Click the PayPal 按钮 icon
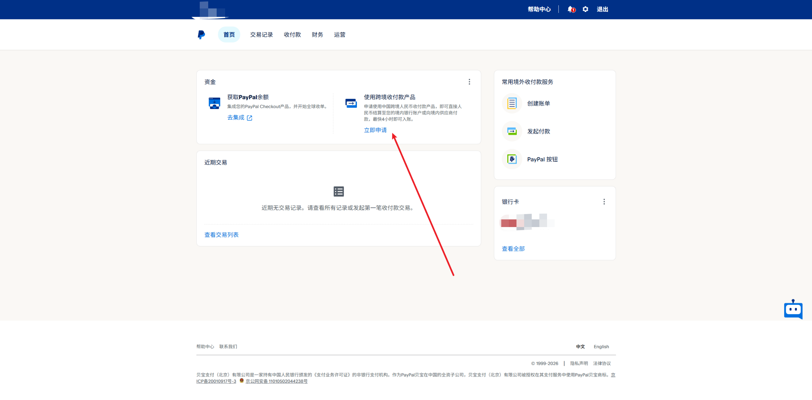 point(512,159)
